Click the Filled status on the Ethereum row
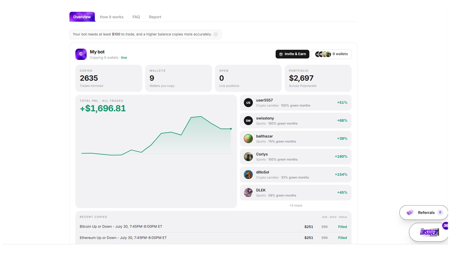This screenshot has height=253, width=450. (343, 238)
